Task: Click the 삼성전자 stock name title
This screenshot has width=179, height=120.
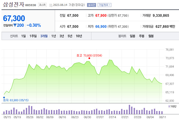Action: pyautogui.click(x=14, y=5)
